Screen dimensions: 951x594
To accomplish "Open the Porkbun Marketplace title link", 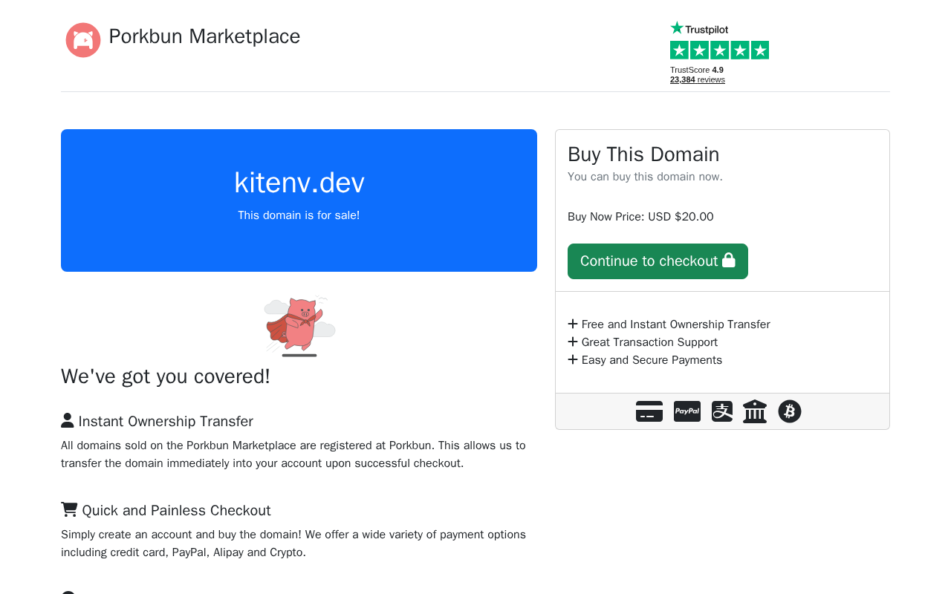I will pyautogui.click(x=204, y=36).
